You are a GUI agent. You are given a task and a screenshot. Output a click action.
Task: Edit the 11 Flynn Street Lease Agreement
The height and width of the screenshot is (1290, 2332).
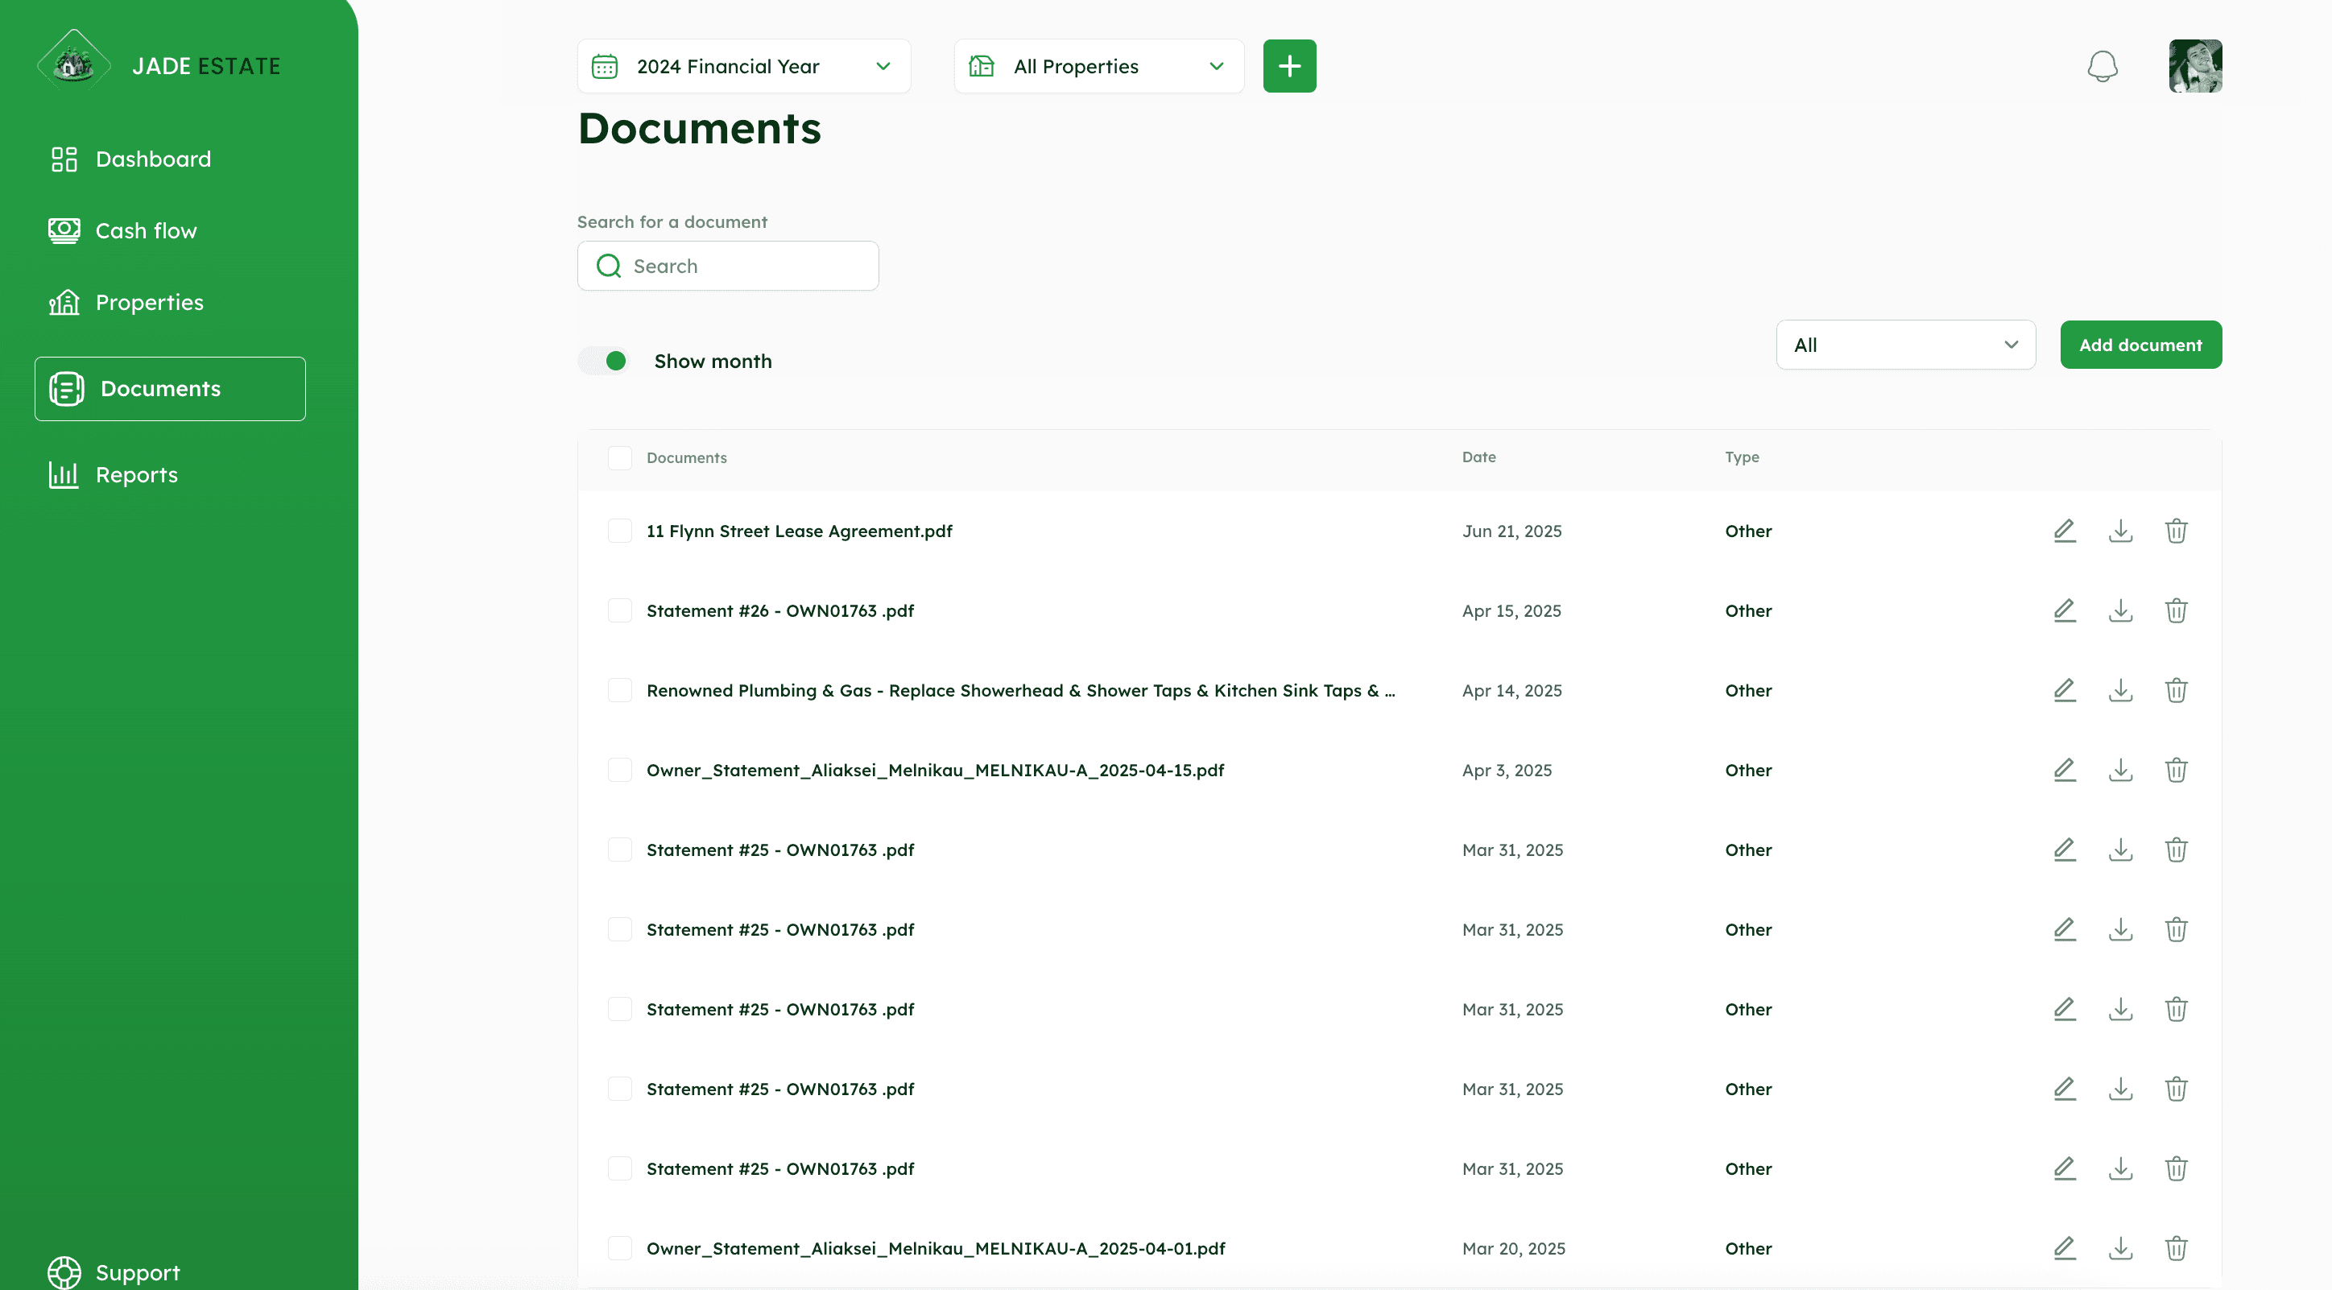tap(2064, 531)
